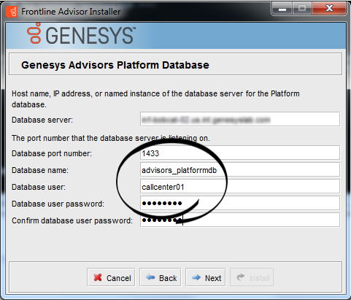351x300 pixels.
Task: Click the Cancel button
Action: coord(111,277)
